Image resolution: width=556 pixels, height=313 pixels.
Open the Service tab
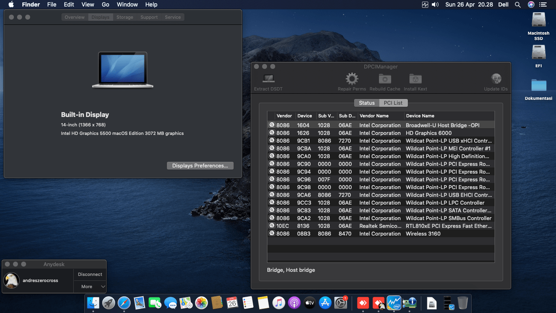tap(173, 17)
